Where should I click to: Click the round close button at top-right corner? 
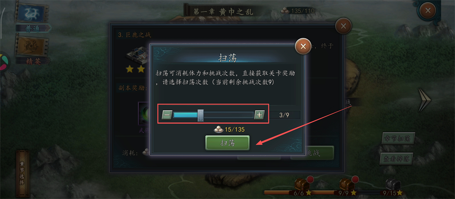pos(427,11)
